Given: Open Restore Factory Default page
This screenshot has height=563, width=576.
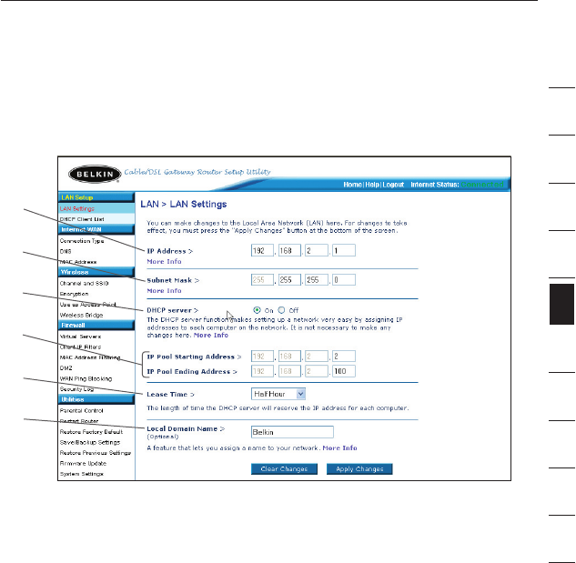Looking at the screenshot, I should [x=92, y=432].
